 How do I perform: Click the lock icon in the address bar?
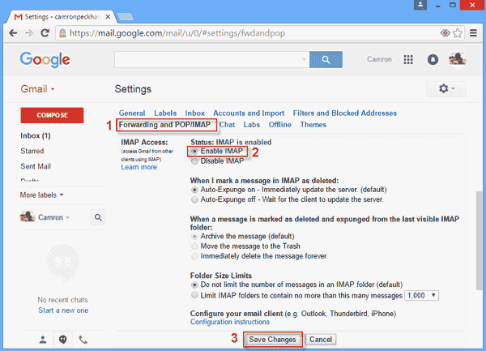coord(62,33)
